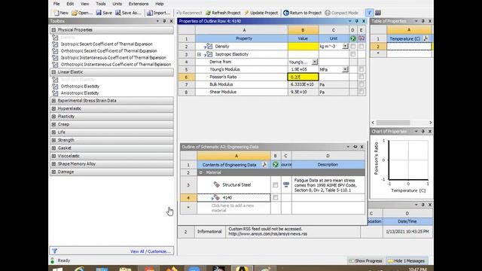Viewport: 482px width, 271px height.
Task: Select Isotropic Secant Coefficient of Thermal Expansion
Action: [x=107, y=44]
